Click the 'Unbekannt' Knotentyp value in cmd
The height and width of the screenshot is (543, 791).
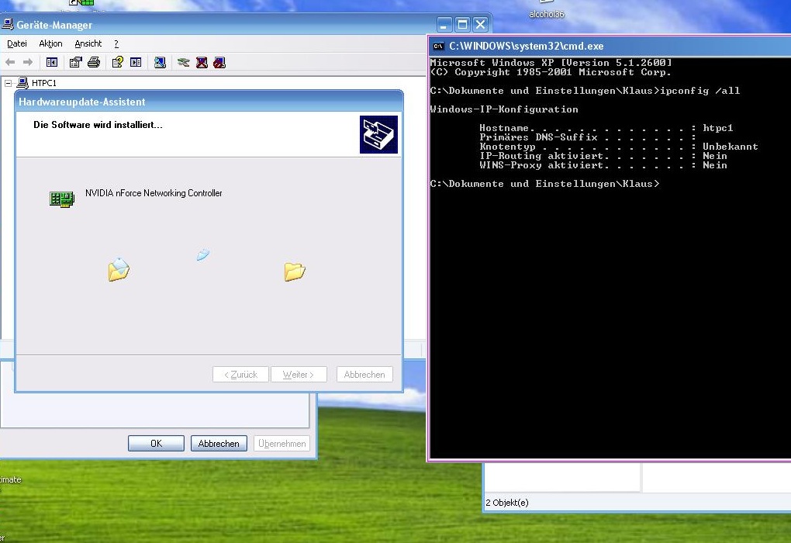pos(730,147)
